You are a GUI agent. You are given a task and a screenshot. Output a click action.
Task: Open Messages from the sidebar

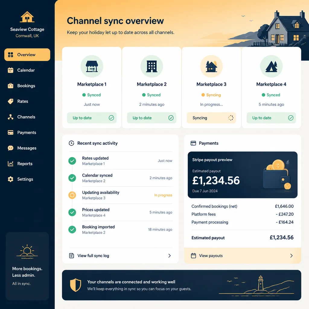tap(27, 148)
